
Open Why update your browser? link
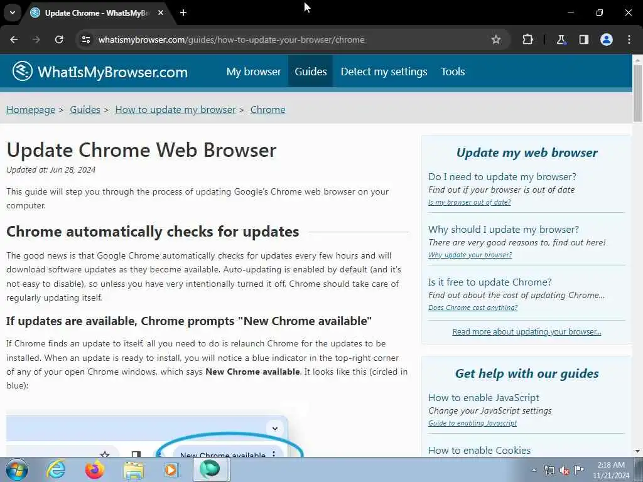pyautogui.click(x=470, y=255)
